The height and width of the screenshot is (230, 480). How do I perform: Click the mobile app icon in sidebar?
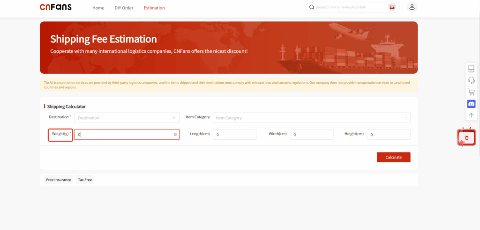click(x=471, y=68)
